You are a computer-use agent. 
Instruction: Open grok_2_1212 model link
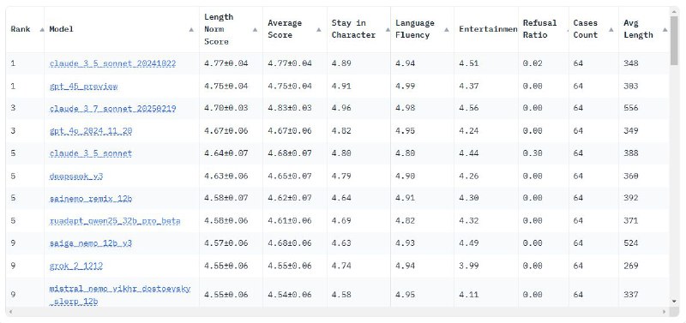click(76, 266)
